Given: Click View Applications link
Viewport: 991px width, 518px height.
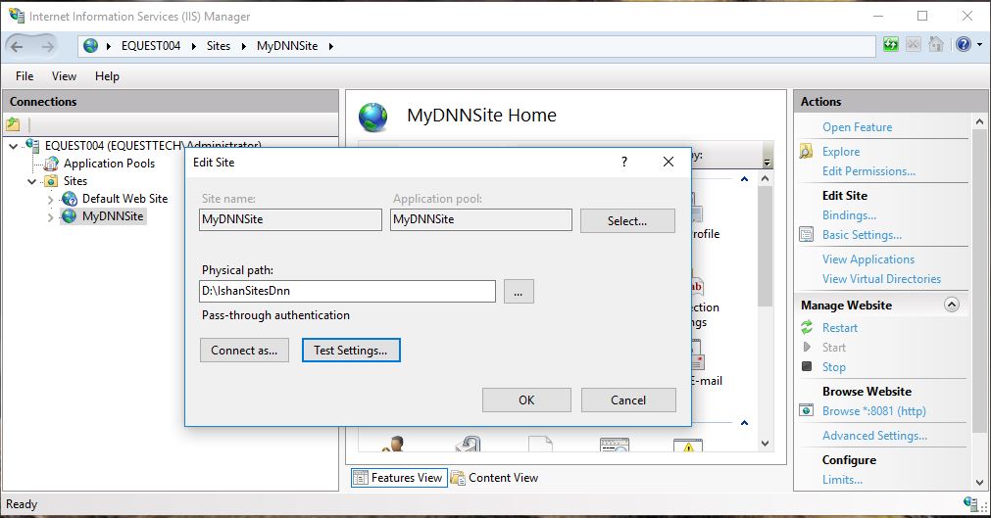Looking at the screenshot, I should pos(867,259).
